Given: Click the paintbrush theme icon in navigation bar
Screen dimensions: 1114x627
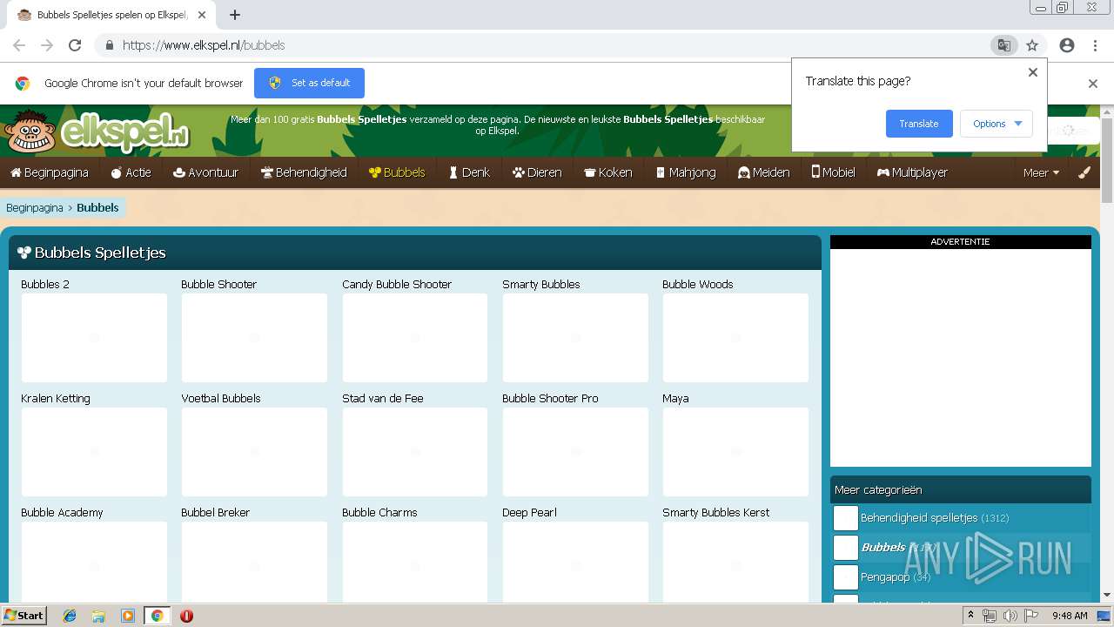Looking at the screenshot, I should [1084, 172].
